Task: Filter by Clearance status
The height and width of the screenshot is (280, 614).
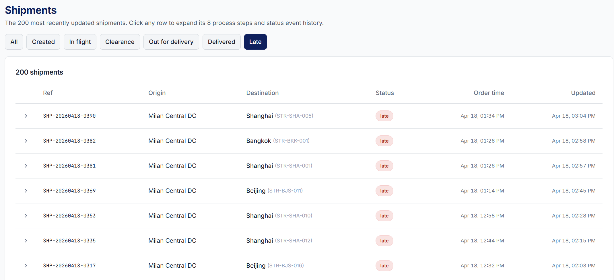Action: point(120,42)
